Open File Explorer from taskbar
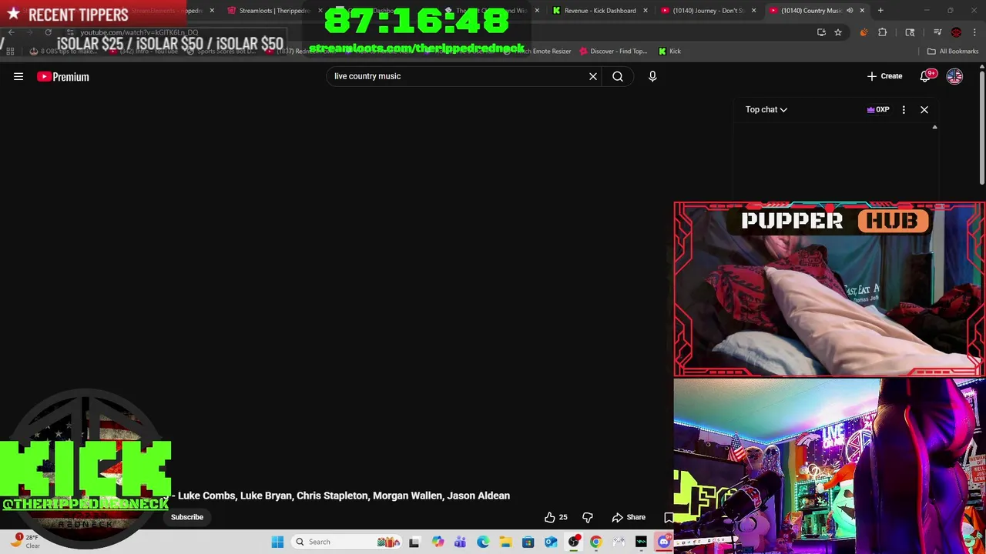Image resolution: width=986 pixels, height=554 pixels. click(505, 542)
